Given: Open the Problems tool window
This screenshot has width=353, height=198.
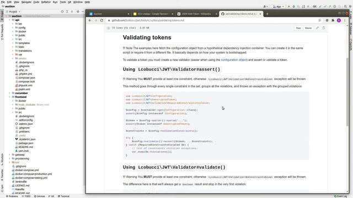Looking at the screenshot, I should tap(12, 196).
